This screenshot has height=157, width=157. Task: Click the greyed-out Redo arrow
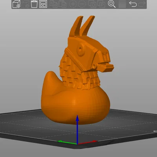[x=142, y=4]
